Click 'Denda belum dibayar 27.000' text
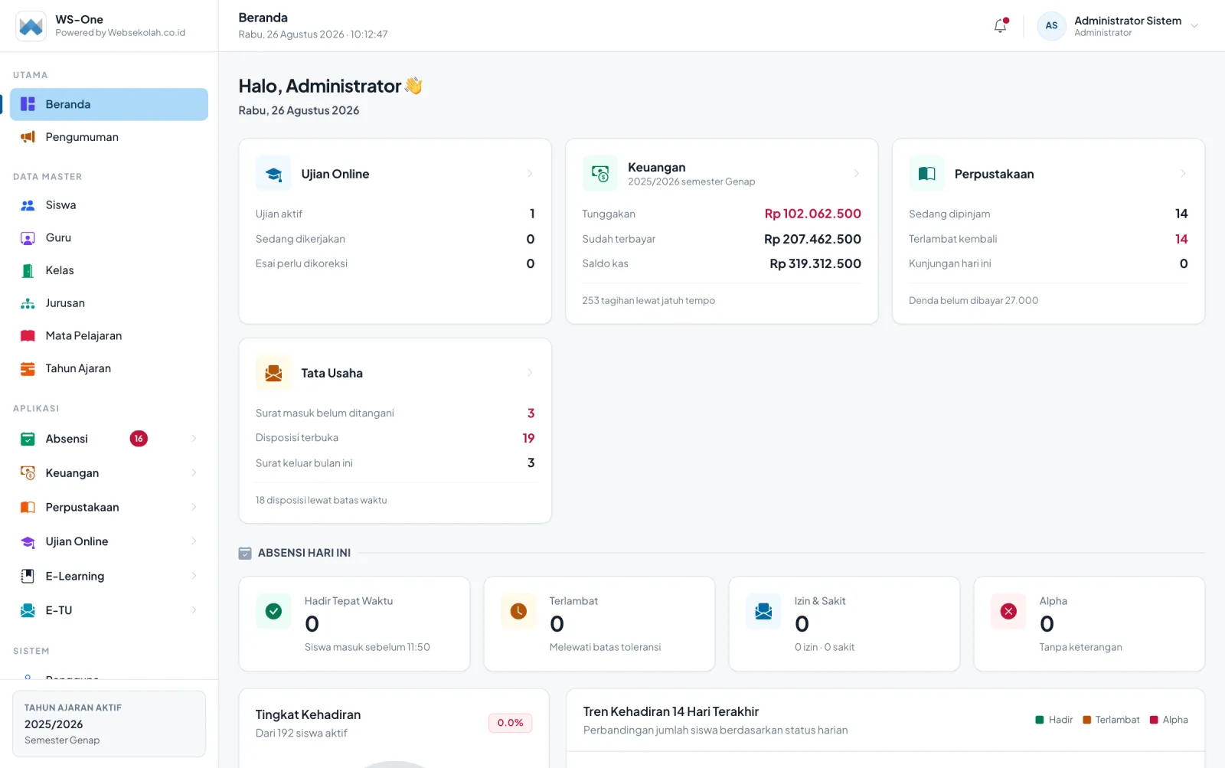 [973, 301]
